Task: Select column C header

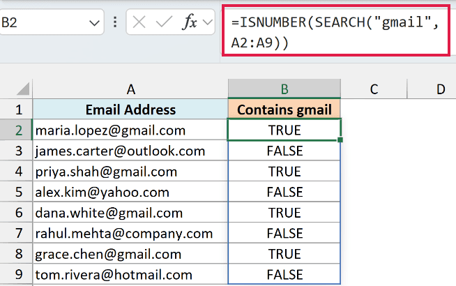Action: [374, 89]
